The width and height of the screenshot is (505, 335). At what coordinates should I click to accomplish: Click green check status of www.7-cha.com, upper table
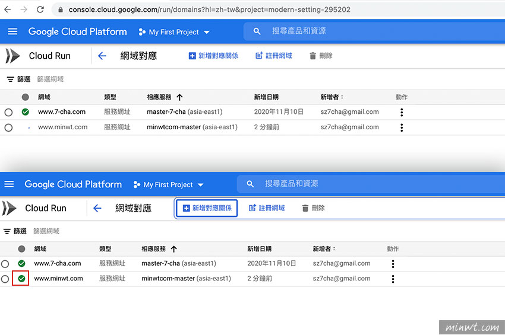point(26,112)
